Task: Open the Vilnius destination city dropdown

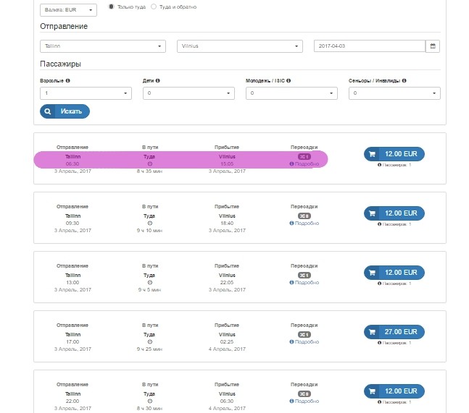Action: [x=239, y=46]
